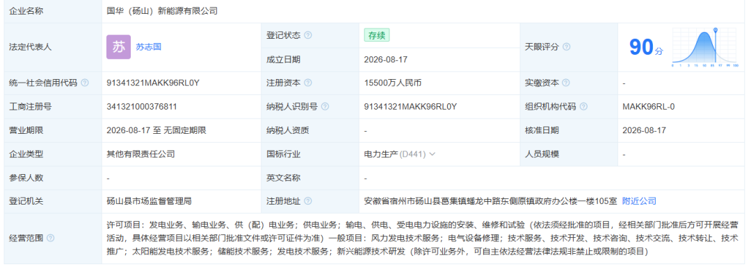Select 工商注册号 value 341321000376811
Screen dimensions: 751x267
pos(142,107)
